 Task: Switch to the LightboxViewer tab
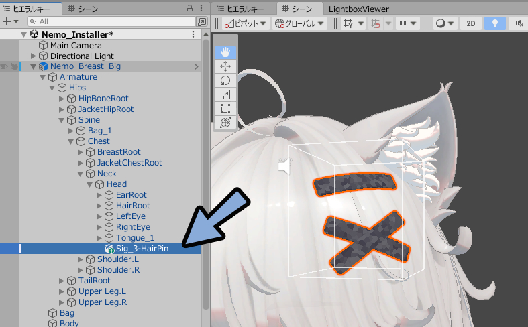tap(359, 9)
